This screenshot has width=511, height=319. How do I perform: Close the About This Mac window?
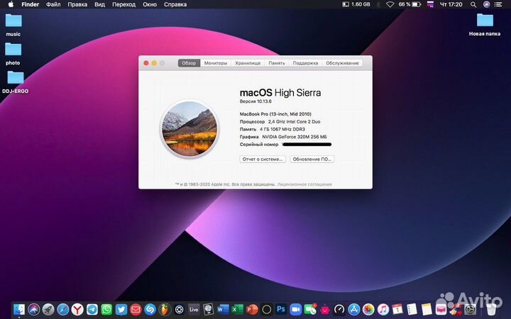point(146,63)
